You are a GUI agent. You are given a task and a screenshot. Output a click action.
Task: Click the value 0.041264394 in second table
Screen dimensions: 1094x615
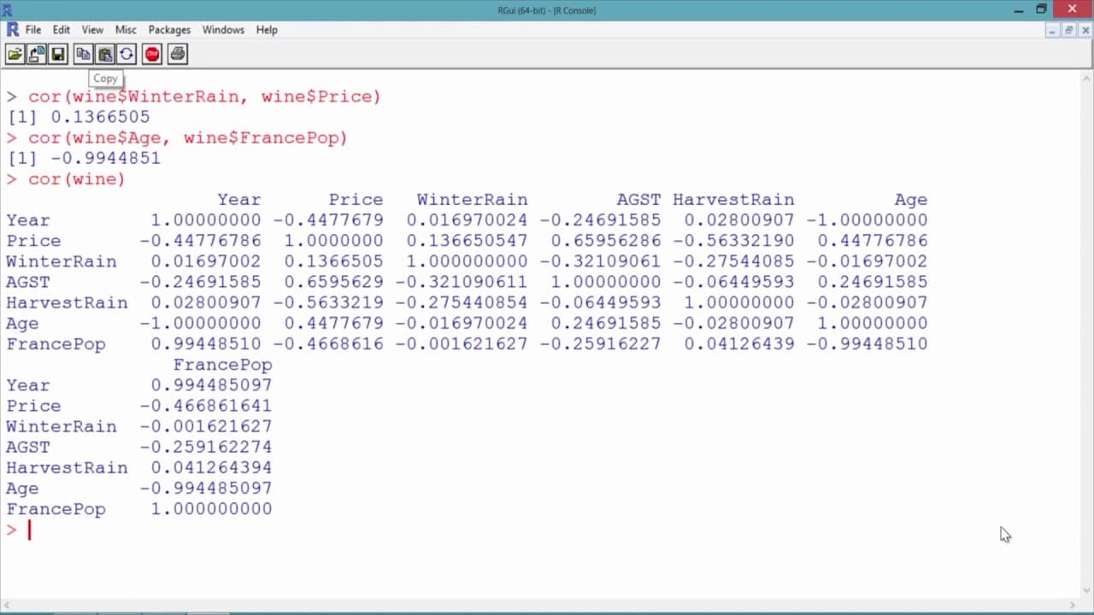(x=211, y=468)
